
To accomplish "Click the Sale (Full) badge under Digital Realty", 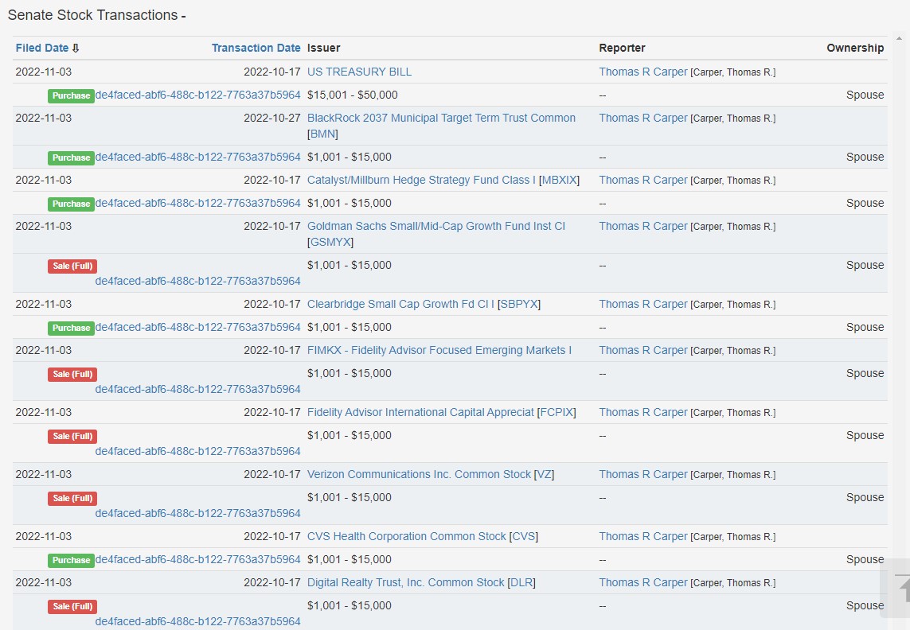I will (72, 607).
